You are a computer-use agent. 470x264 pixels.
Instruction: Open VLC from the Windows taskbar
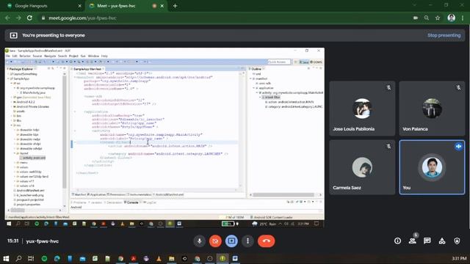point(159,258)
